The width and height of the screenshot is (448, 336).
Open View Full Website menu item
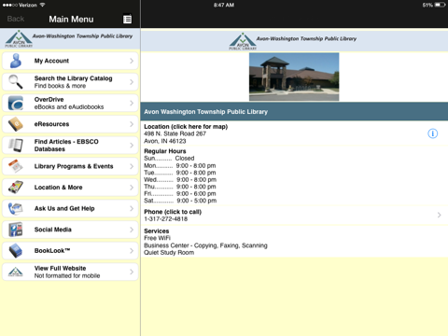70,272
